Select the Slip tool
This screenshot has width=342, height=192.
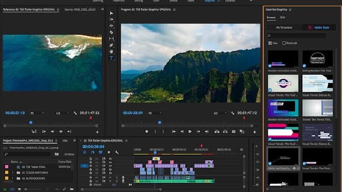(111, 39)
